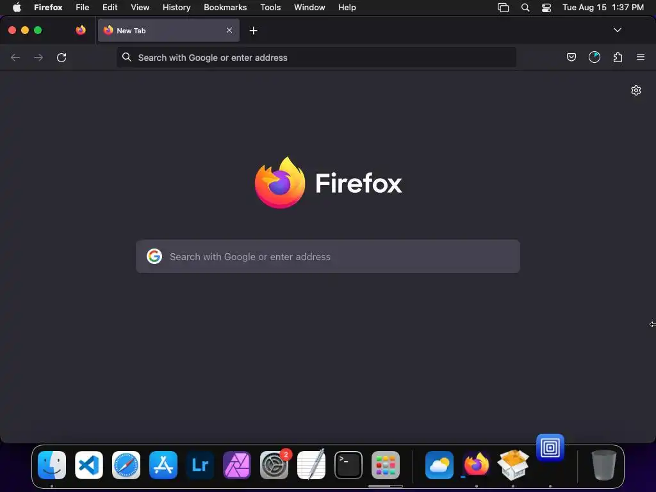This screenshot has width=656, height=492.
Task: Open the History menu
Action: pyautogui.click(x=177, y=7)
